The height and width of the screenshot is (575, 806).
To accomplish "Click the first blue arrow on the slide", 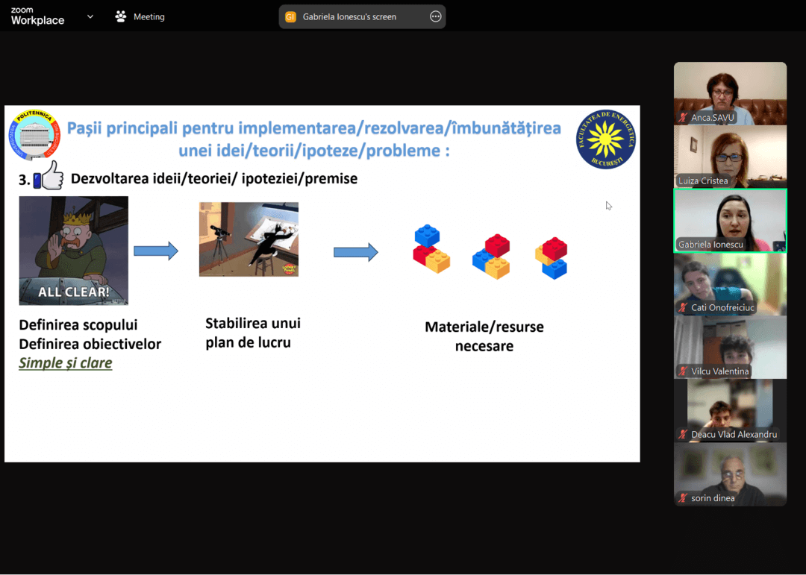I will 156,251.
